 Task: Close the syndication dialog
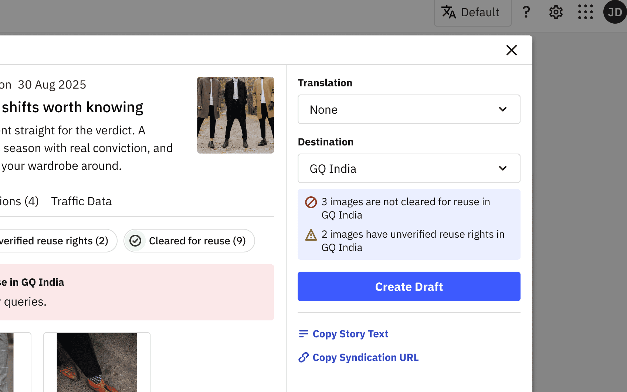(511, 50)
